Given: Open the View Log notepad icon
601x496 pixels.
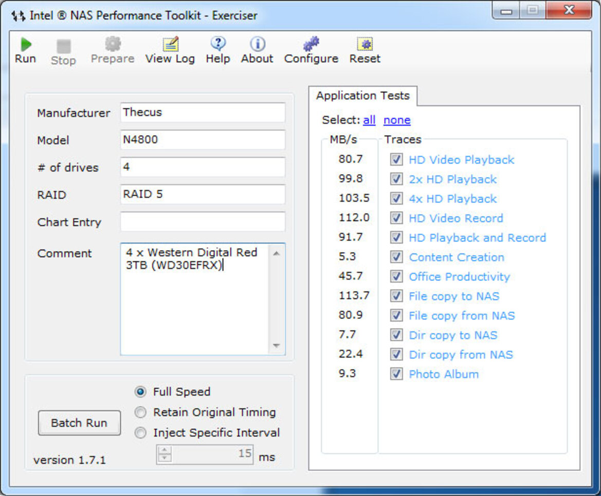Looking at the screenshot, I should (171, 44).
